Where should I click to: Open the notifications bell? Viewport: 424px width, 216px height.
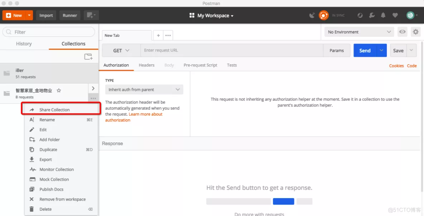point(383,15)
